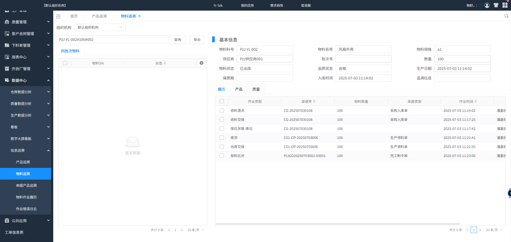The width and height of the screenshot is (511, 242).
Task: Open the shirt-shaped icon in the top bar
Action: click(496, 5)
